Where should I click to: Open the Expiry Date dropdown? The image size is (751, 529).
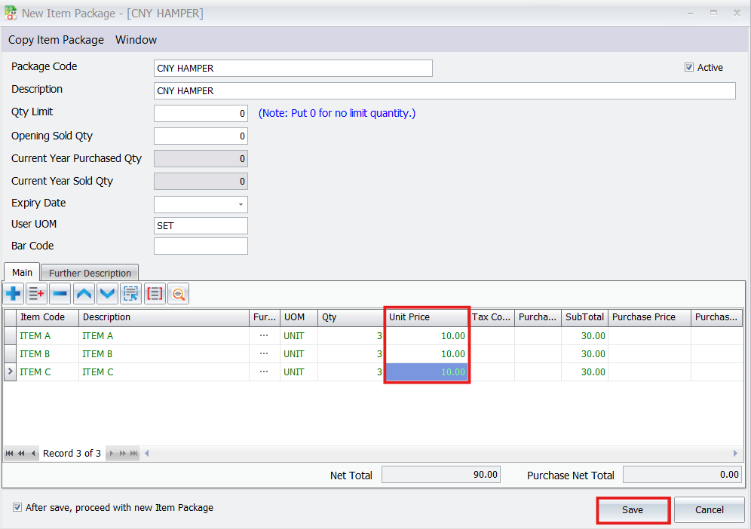[241, 204]
